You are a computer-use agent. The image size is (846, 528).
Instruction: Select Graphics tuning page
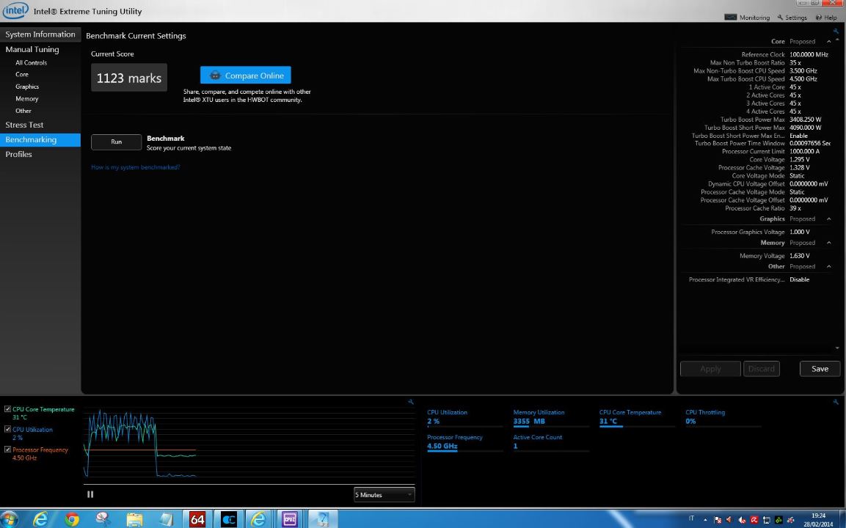tap(27, 87)
